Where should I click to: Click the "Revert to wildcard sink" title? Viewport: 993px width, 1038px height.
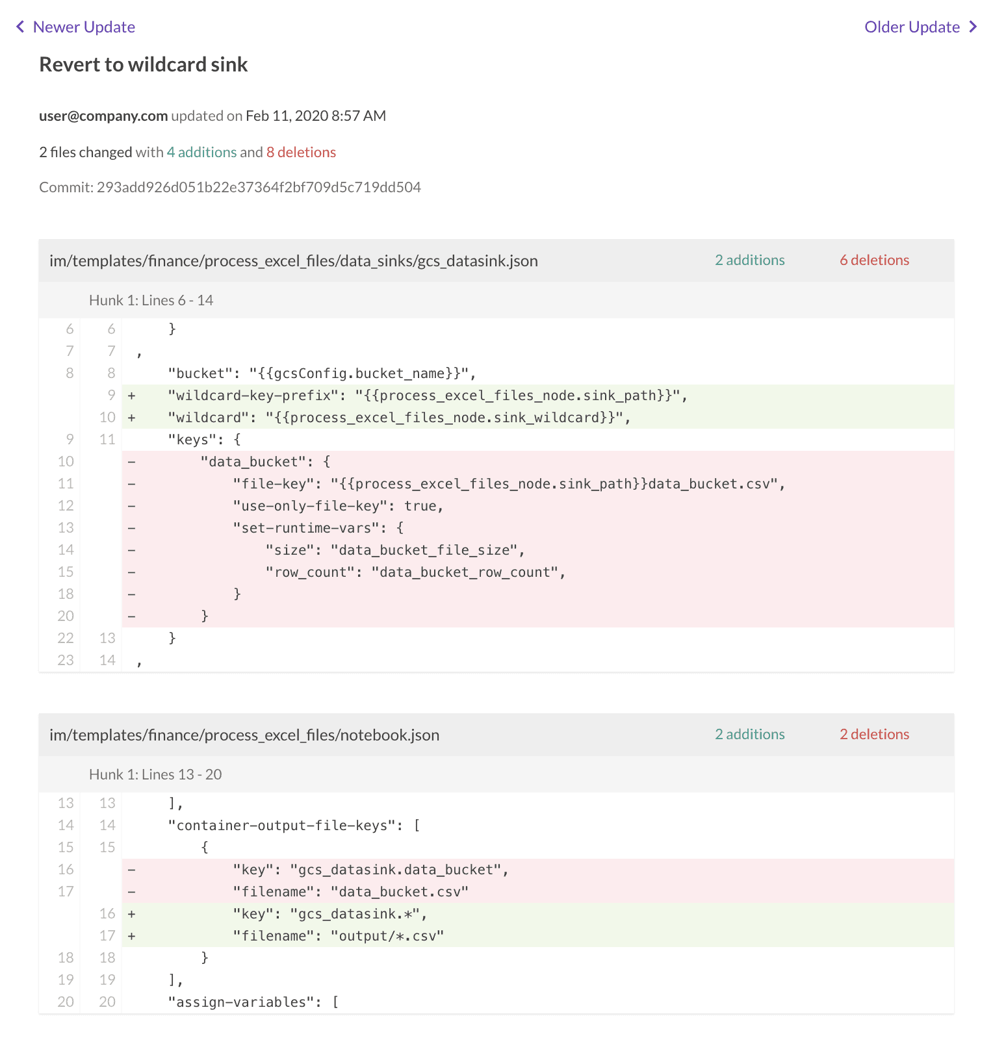[x=144, y=64]
